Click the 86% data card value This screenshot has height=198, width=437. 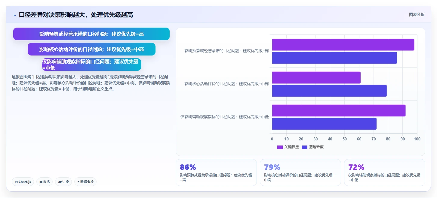tap(188, 167)
